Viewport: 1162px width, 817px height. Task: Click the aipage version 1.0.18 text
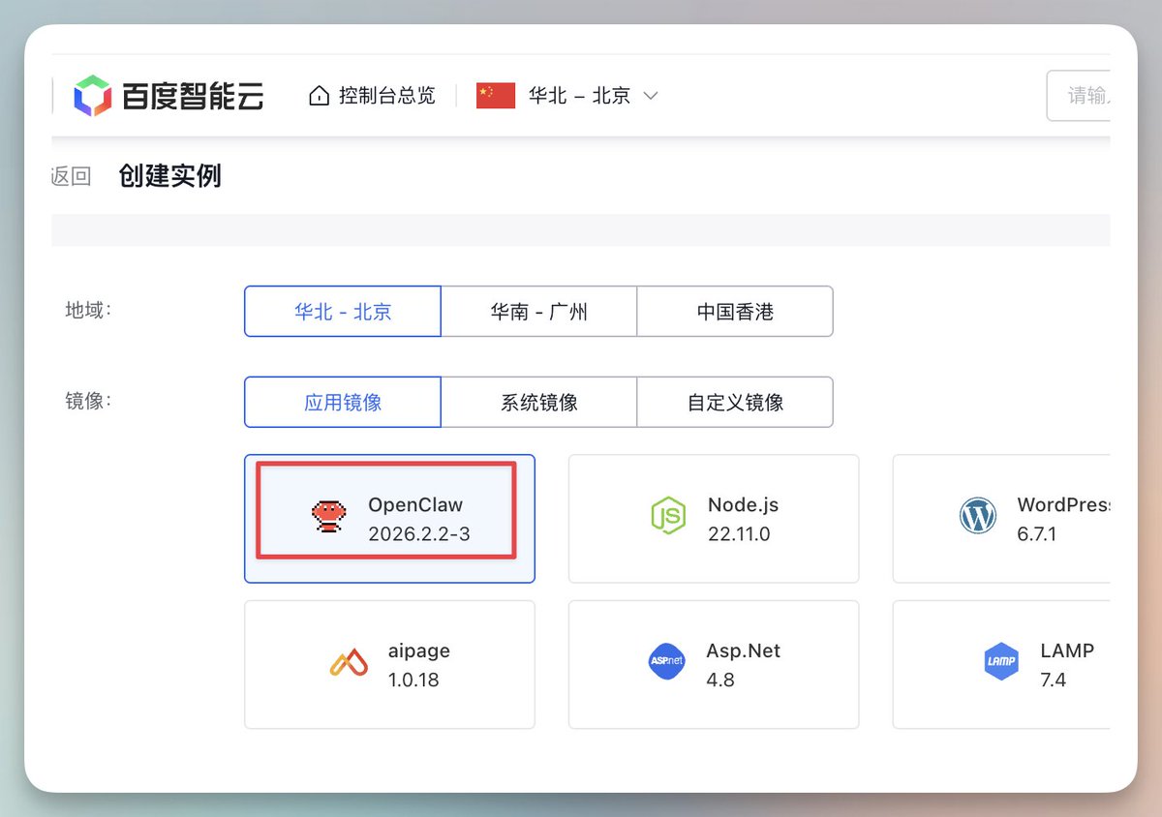(x=413, y=680)
